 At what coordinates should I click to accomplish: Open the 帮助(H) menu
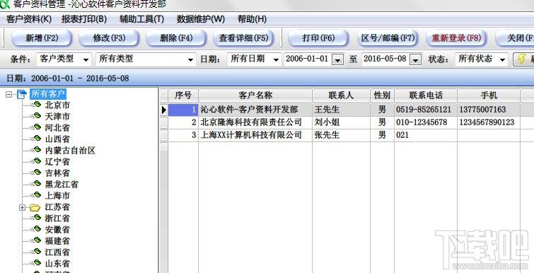[252, 19]
